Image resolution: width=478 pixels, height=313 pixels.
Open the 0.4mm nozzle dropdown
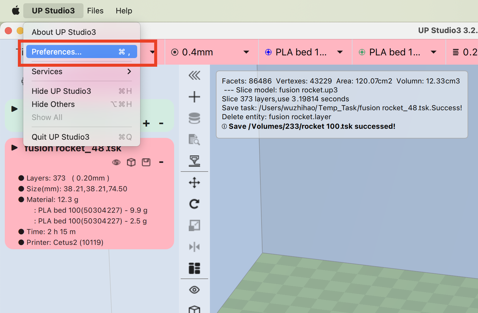[x=211, y=52]
